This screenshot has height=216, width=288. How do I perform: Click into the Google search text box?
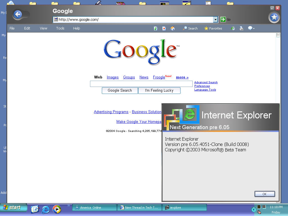pos(141,84)
